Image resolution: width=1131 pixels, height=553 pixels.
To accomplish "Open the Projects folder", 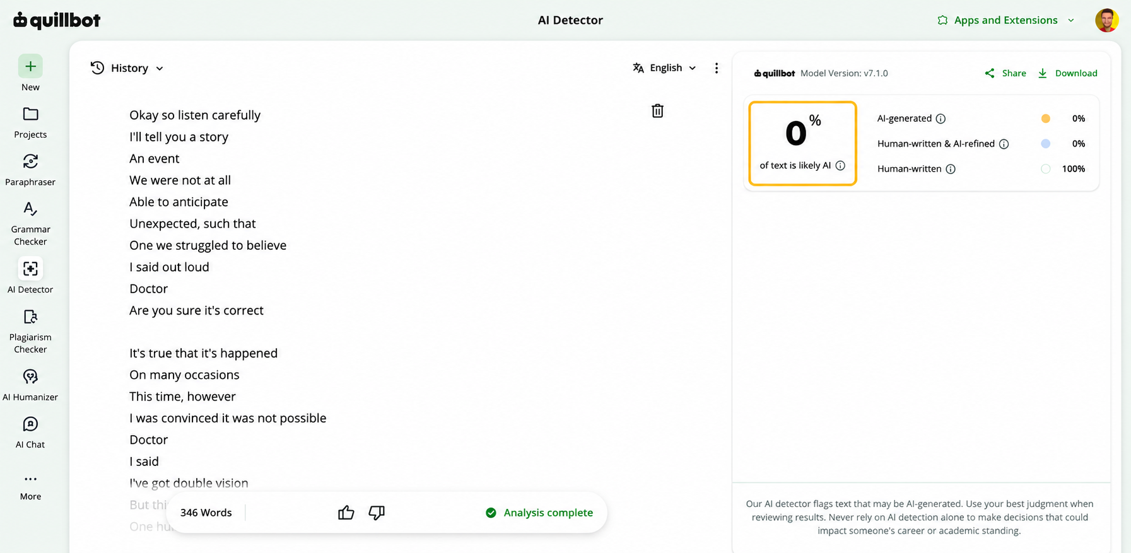I will [x=30, y=122].
